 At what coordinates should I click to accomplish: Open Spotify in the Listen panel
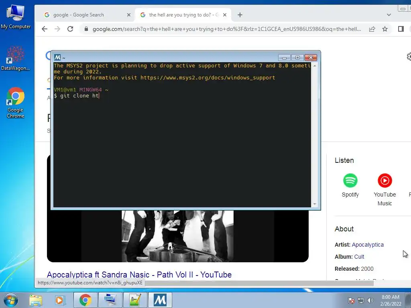350,185
